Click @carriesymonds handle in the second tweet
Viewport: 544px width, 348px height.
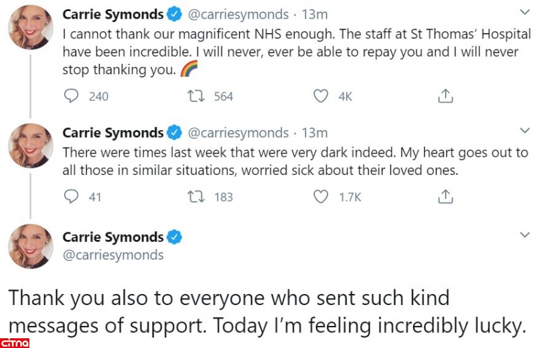pyautogui.click(x=238, y=133)
